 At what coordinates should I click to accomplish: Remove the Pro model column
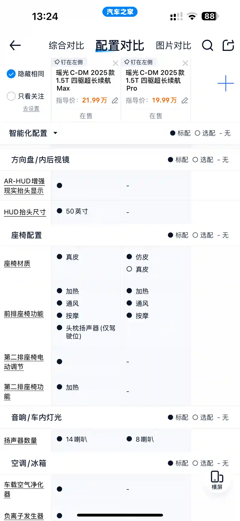[185, 63]
